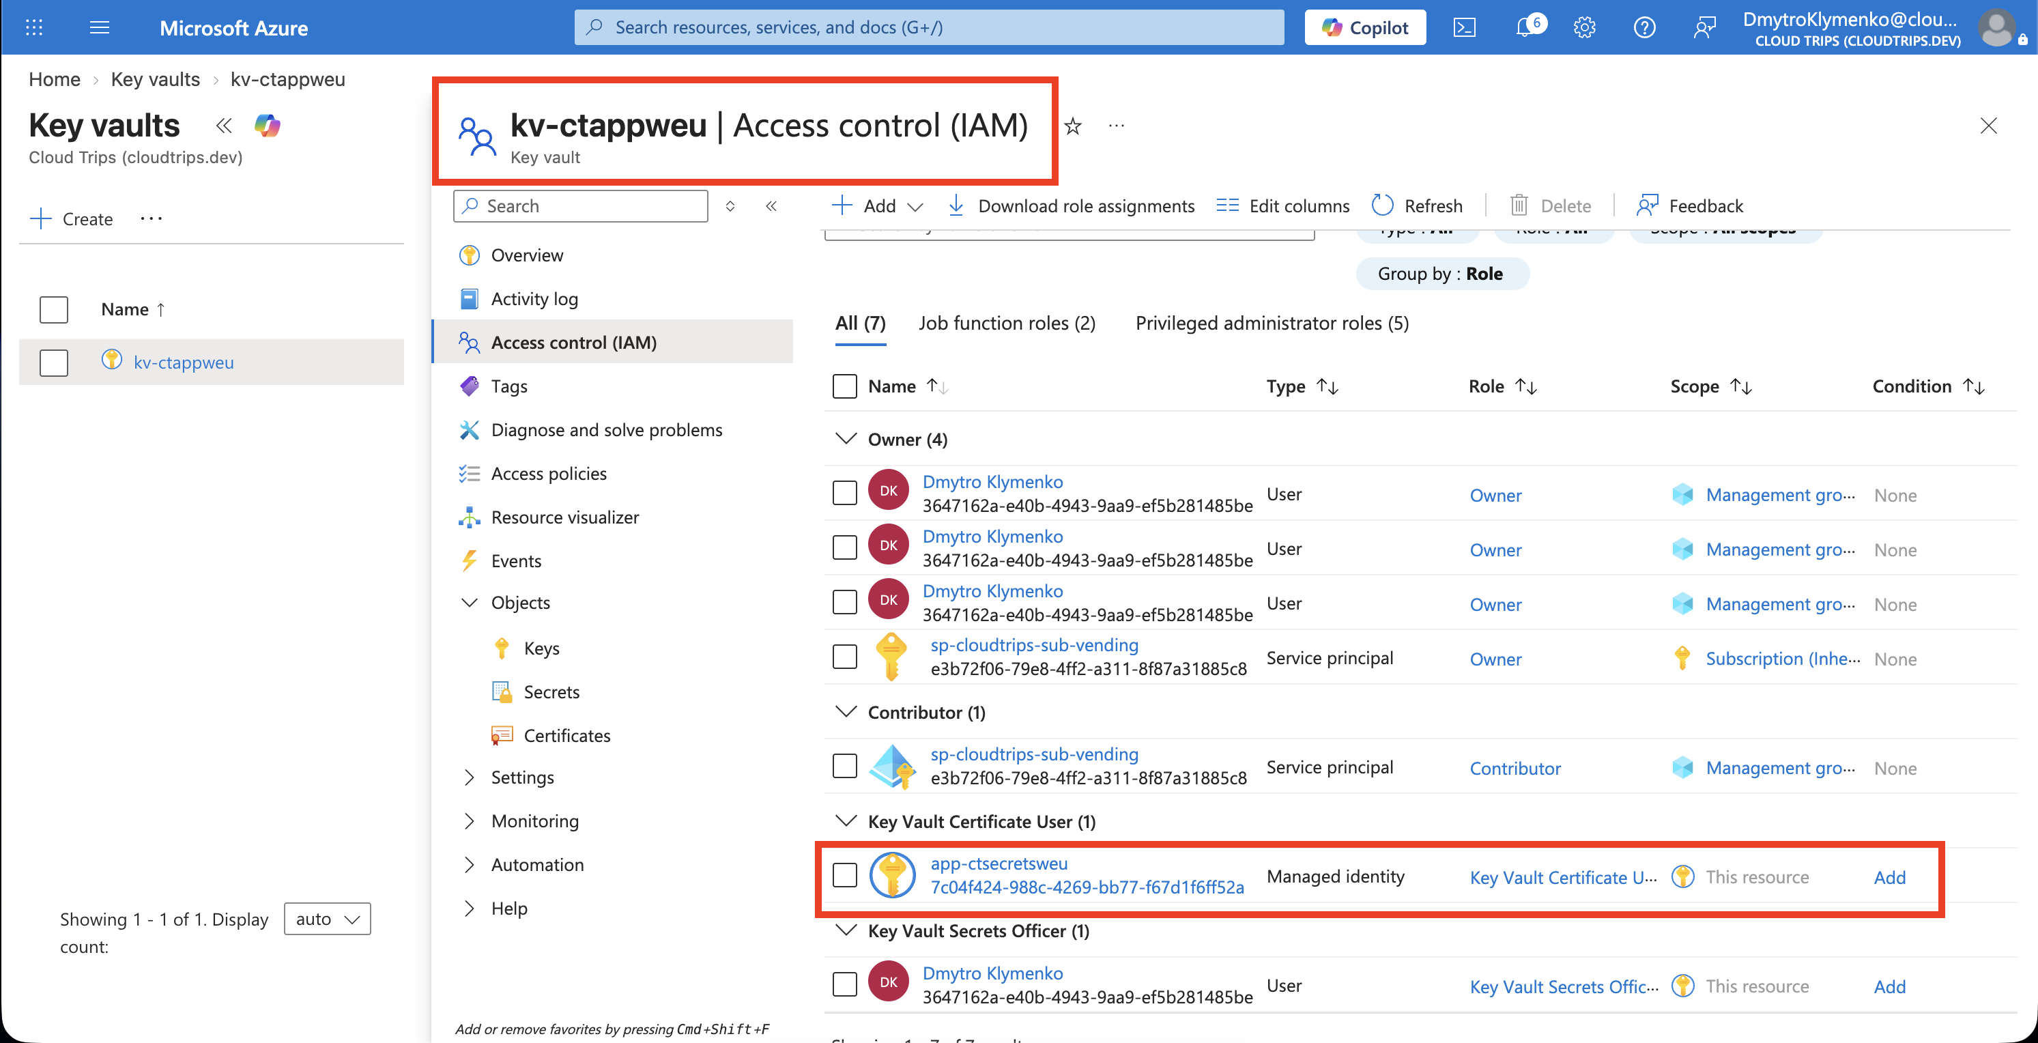Select all key vaults Name header checkbox
This screenshot has width=2038, height=1043.
(54, 309)
